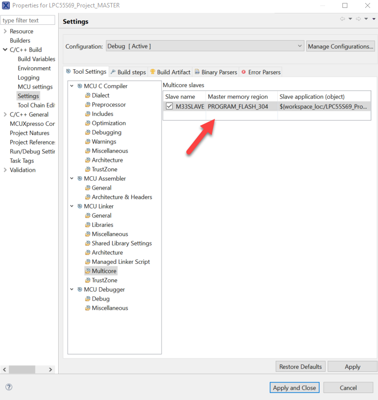Expand the C/C++ General category

point(5,114)
